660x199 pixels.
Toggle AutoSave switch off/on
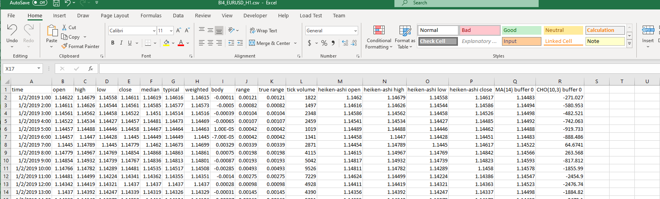coord(40,3)
